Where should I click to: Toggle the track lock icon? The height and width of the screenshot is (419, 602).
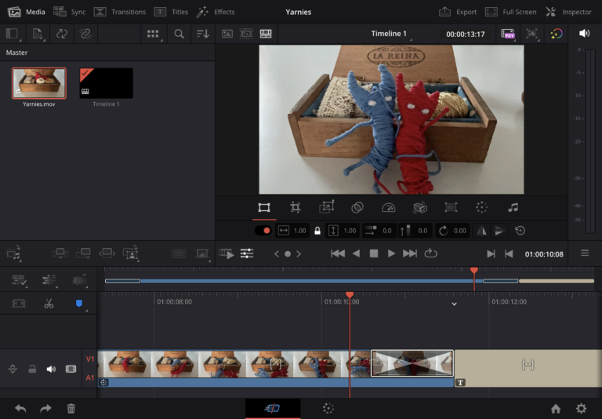(32, 369)
